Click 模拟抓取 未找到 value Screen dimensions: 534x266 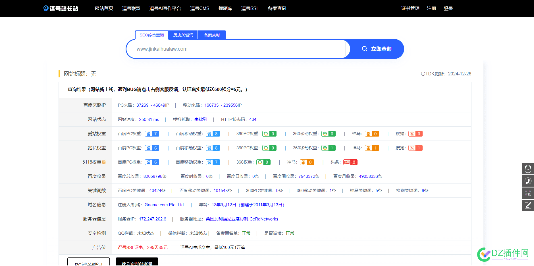(201, 119)
